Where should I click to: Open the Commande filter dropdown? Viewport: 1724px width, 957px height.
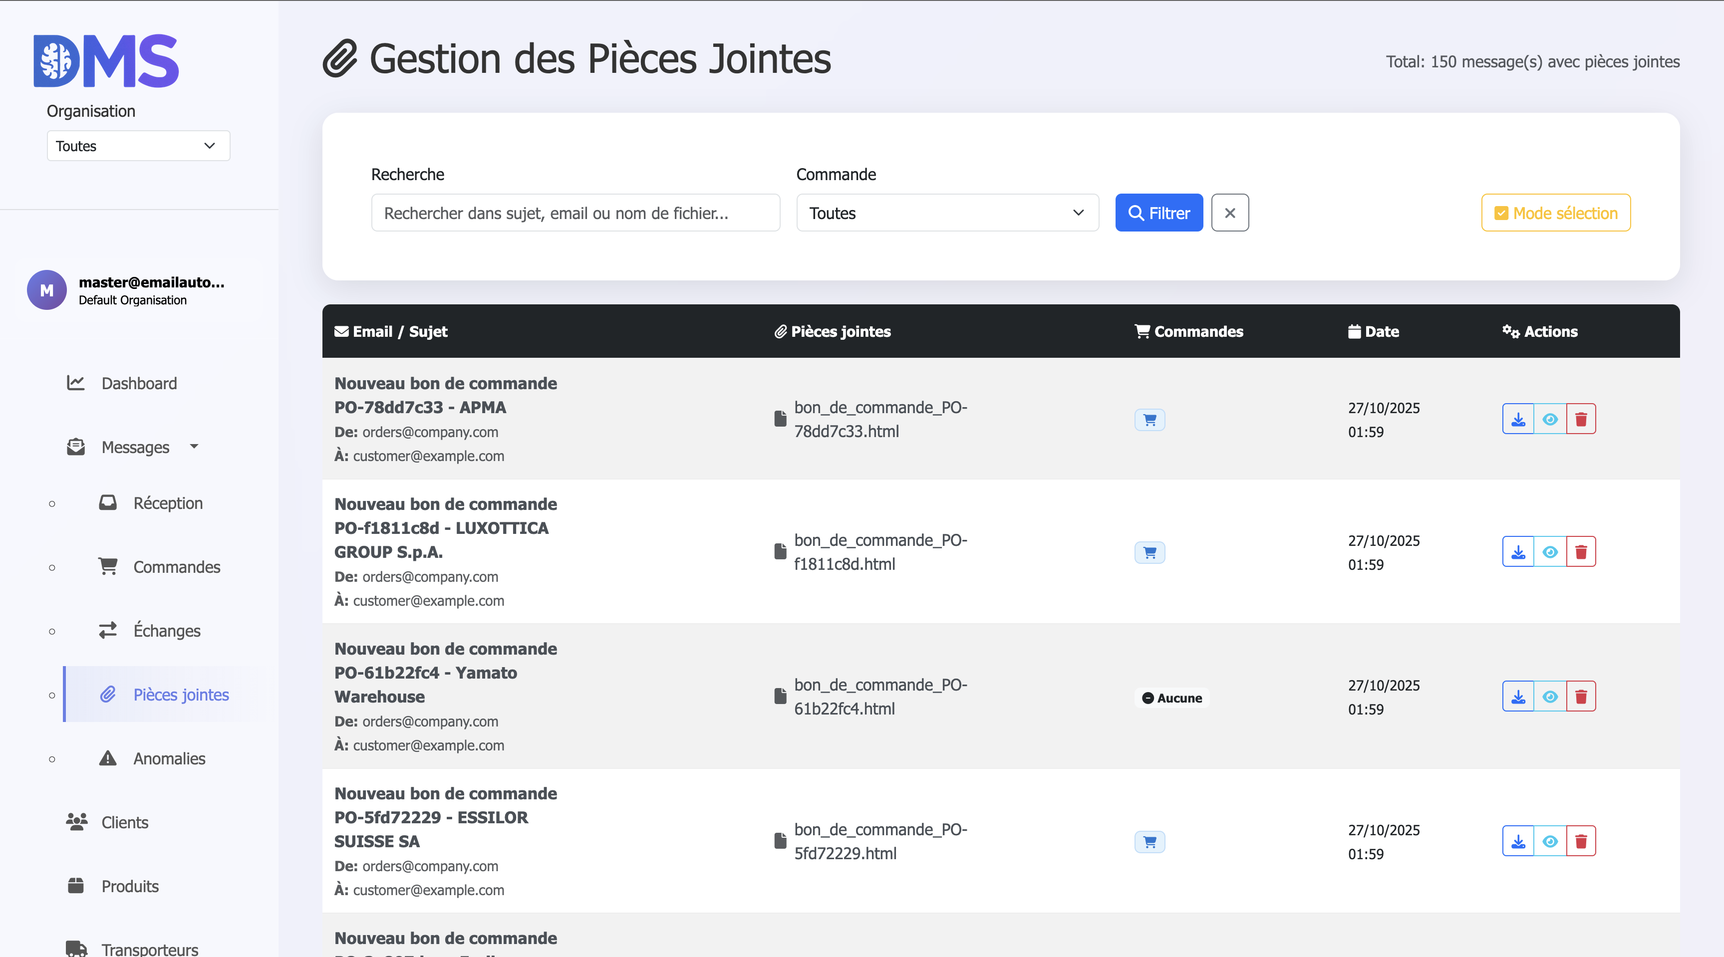click(x=947, y=213)
